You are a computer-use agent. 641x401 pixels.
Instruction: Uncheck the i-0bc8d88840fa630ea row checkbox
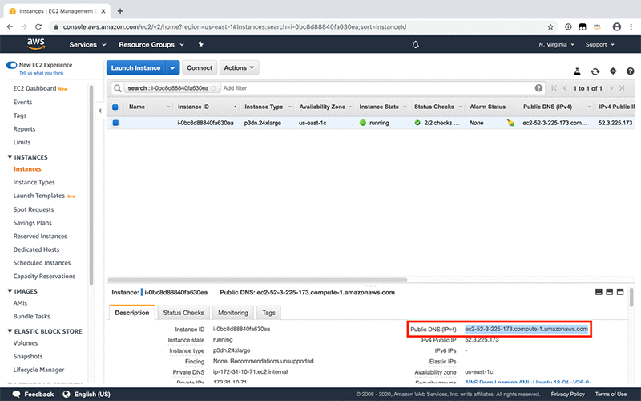[x=115, y=123]
